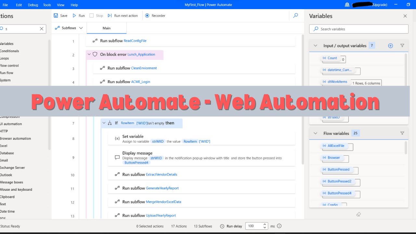Image resolution: width=416 pixels, height=234 pixels.
Task: Select Run subflow UploadYearlyReport action
Action: (201, 215)
